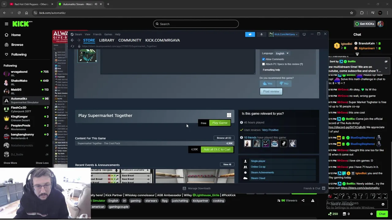Click Show More in Following list
Viewport: 392px width, 220px height.
click(x=10, y=163)
